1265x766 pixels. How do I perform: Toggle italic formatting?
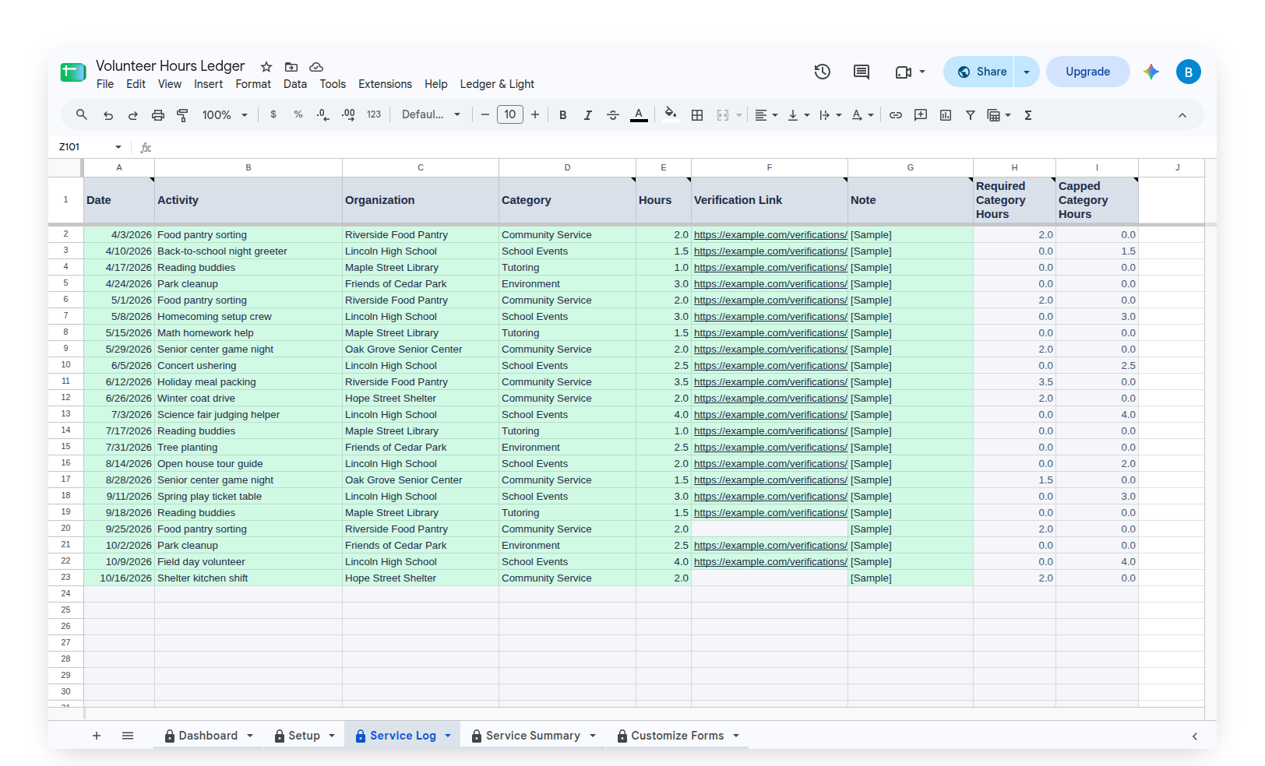tap(588, 115)
